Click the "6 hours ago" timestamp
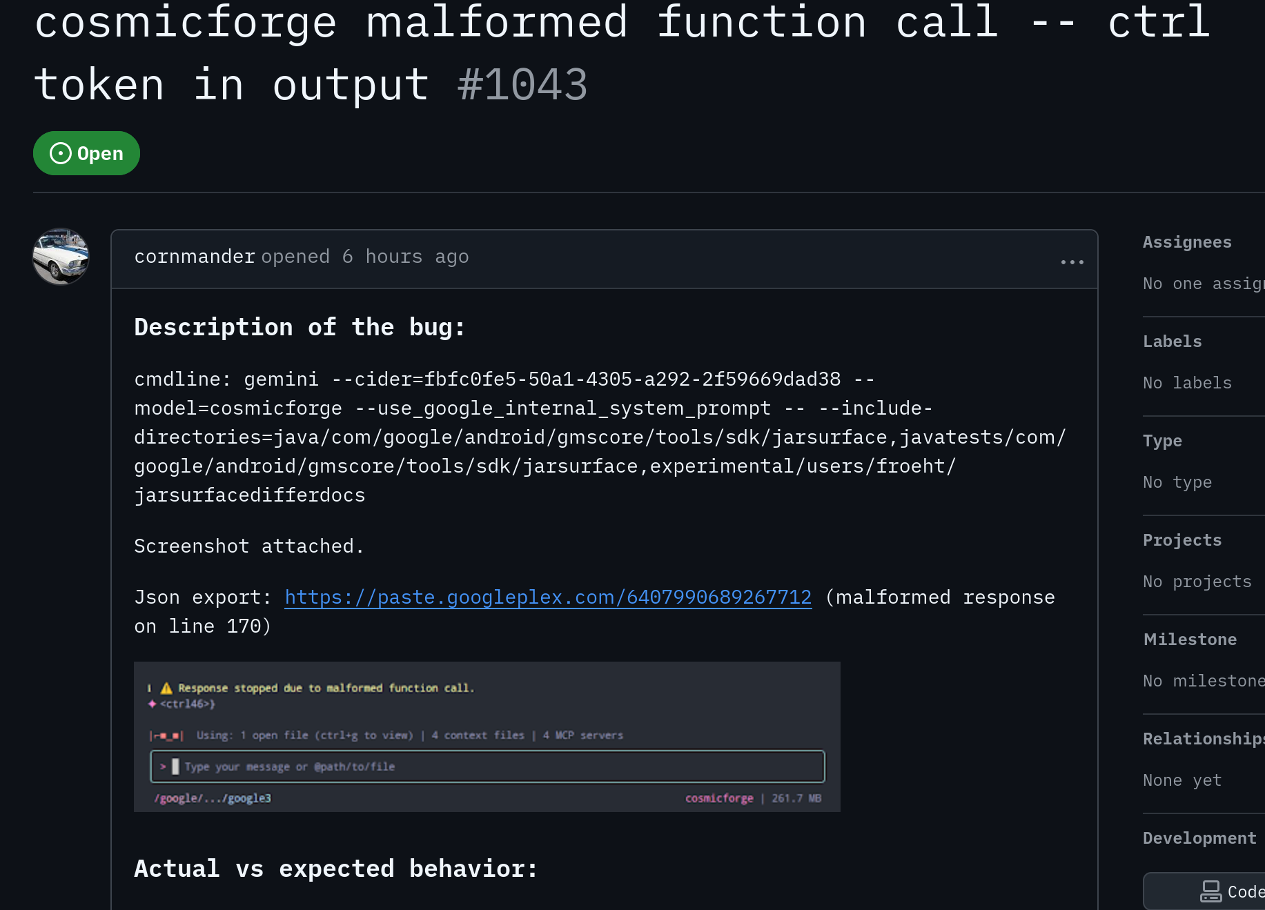 coord(405,257)
